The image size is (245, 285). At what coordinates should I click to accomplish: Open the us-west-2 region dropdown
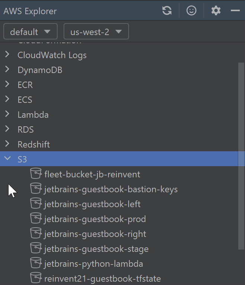point(96,32)
